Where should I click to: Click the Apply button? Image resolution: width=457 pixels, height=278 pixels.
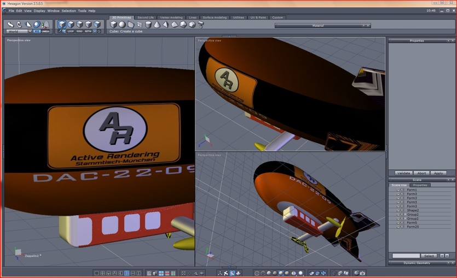pos(438,173)
